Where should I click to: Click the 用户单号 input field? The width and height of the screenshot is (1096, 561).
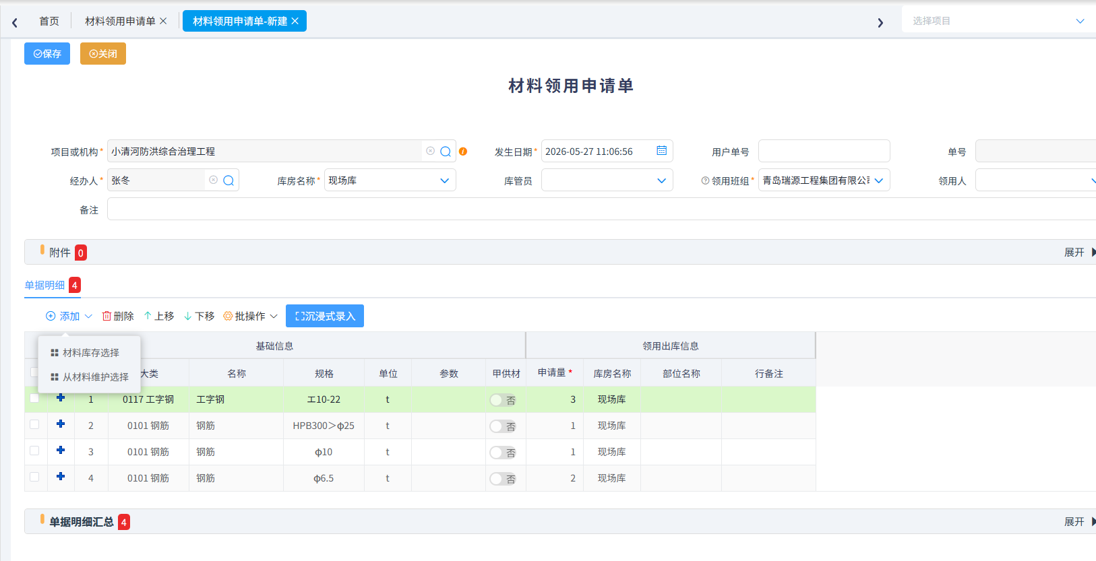[824, 151]
